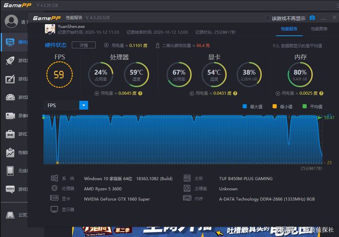Viewport: 339px width, 237px height.
Task: Click the memory power help question mark
Action: coord(321,93)
